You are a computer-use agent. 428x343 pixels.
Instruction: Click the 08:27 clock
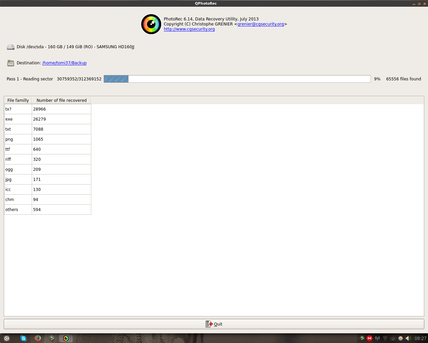point(420,338)
